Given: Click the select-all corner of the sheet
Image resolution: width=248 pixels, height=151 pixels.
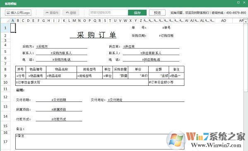Looking at the screenshot, I should [6, 21].
